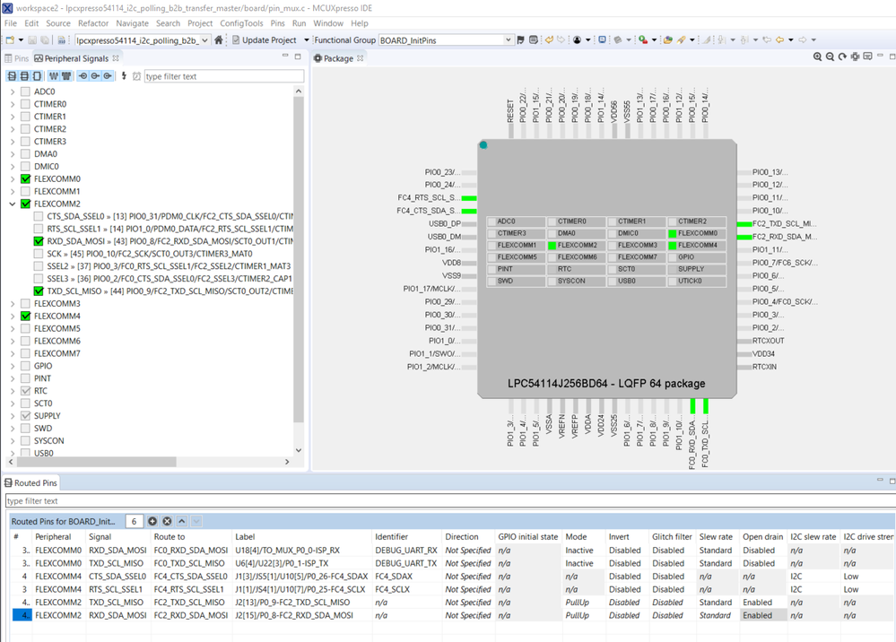Collapse the FLEXCOMM2 tree node
Image resolution: width=896 pixels, height=642 pixels.
(13, 204)
